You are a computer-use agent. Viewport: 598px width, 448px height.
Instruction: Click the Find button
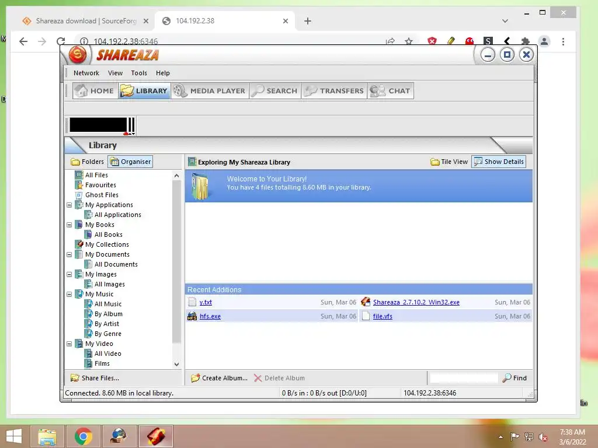click(514, 378)
